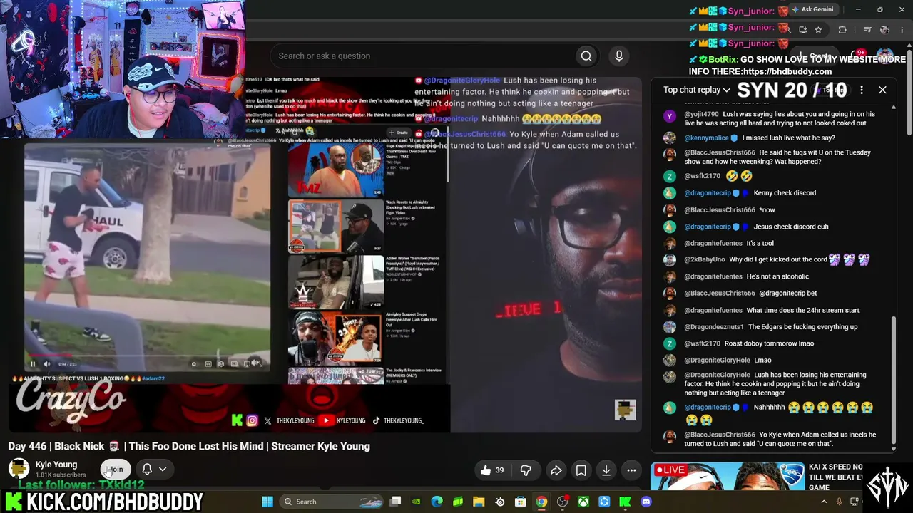913x513 pixels.
Task: Open the KAI X SPEED live video thumbnail
Action: pos(728,477)
